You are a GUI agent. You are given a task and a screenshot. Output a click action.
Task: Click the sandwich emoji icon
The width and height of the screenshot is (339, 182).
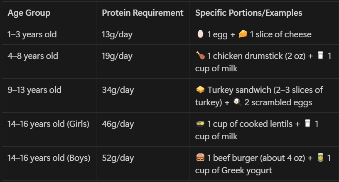pos(200,89)
